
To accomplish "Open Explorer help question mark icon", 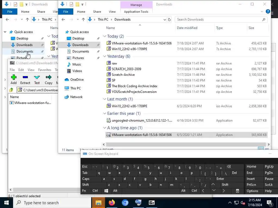I will point(268,11).
